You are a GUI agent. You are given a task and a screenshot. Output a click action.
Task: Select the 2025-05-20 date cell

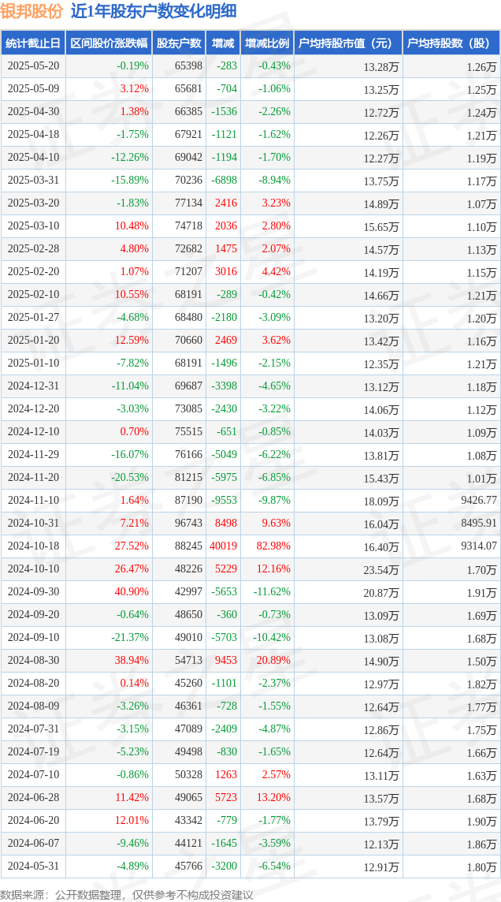pos(34,66)
